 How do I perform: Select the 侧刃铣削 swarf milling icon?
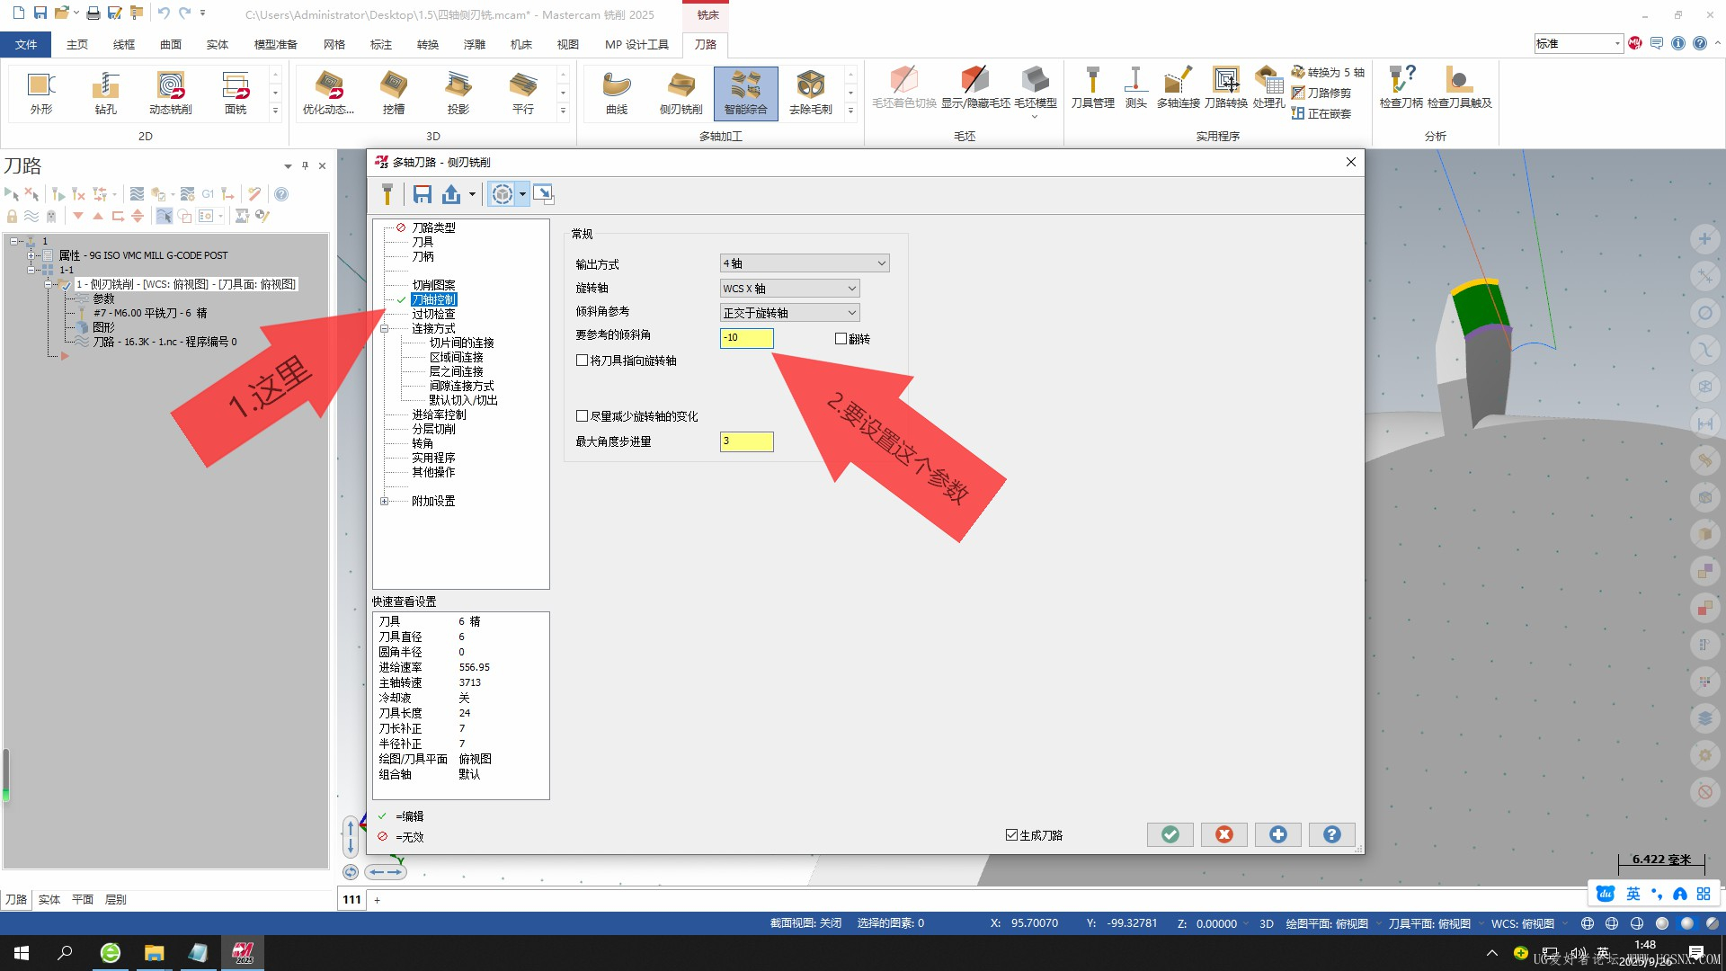click(x=681, y=93)
